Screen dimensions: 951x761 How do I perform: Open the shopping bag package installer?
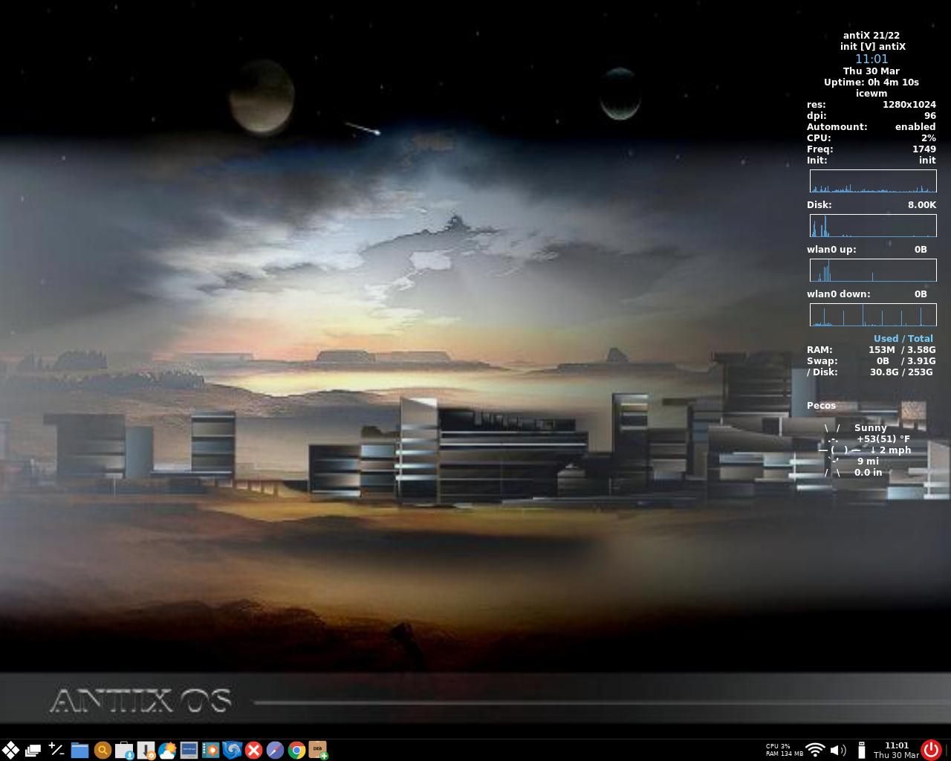coord(124,750)
